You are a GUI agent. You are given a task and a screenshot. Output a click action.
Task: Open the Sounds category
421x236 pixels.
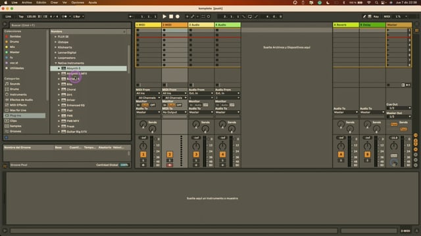pos(14,84)
